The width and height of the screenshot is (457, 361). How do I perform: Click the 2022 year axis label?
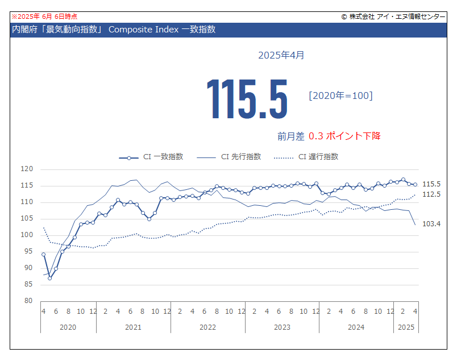point(208,327)
